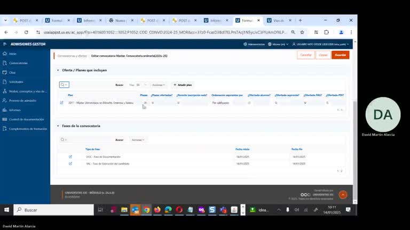Click the Windows taskbar Buscar box
The width and height of the screenshot is (410, 230).
coord(53,210)
